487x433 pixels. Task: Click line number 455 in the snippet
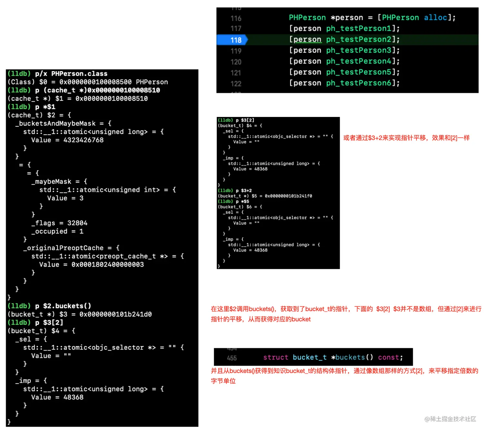232,358
